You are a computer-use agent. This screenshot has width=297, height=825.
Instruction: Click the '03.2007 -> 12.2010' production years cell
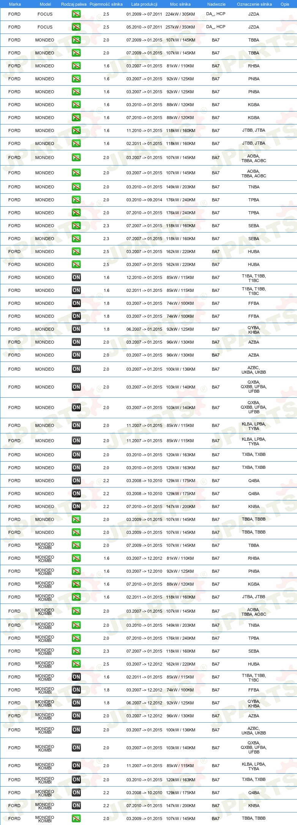(144, 571)
